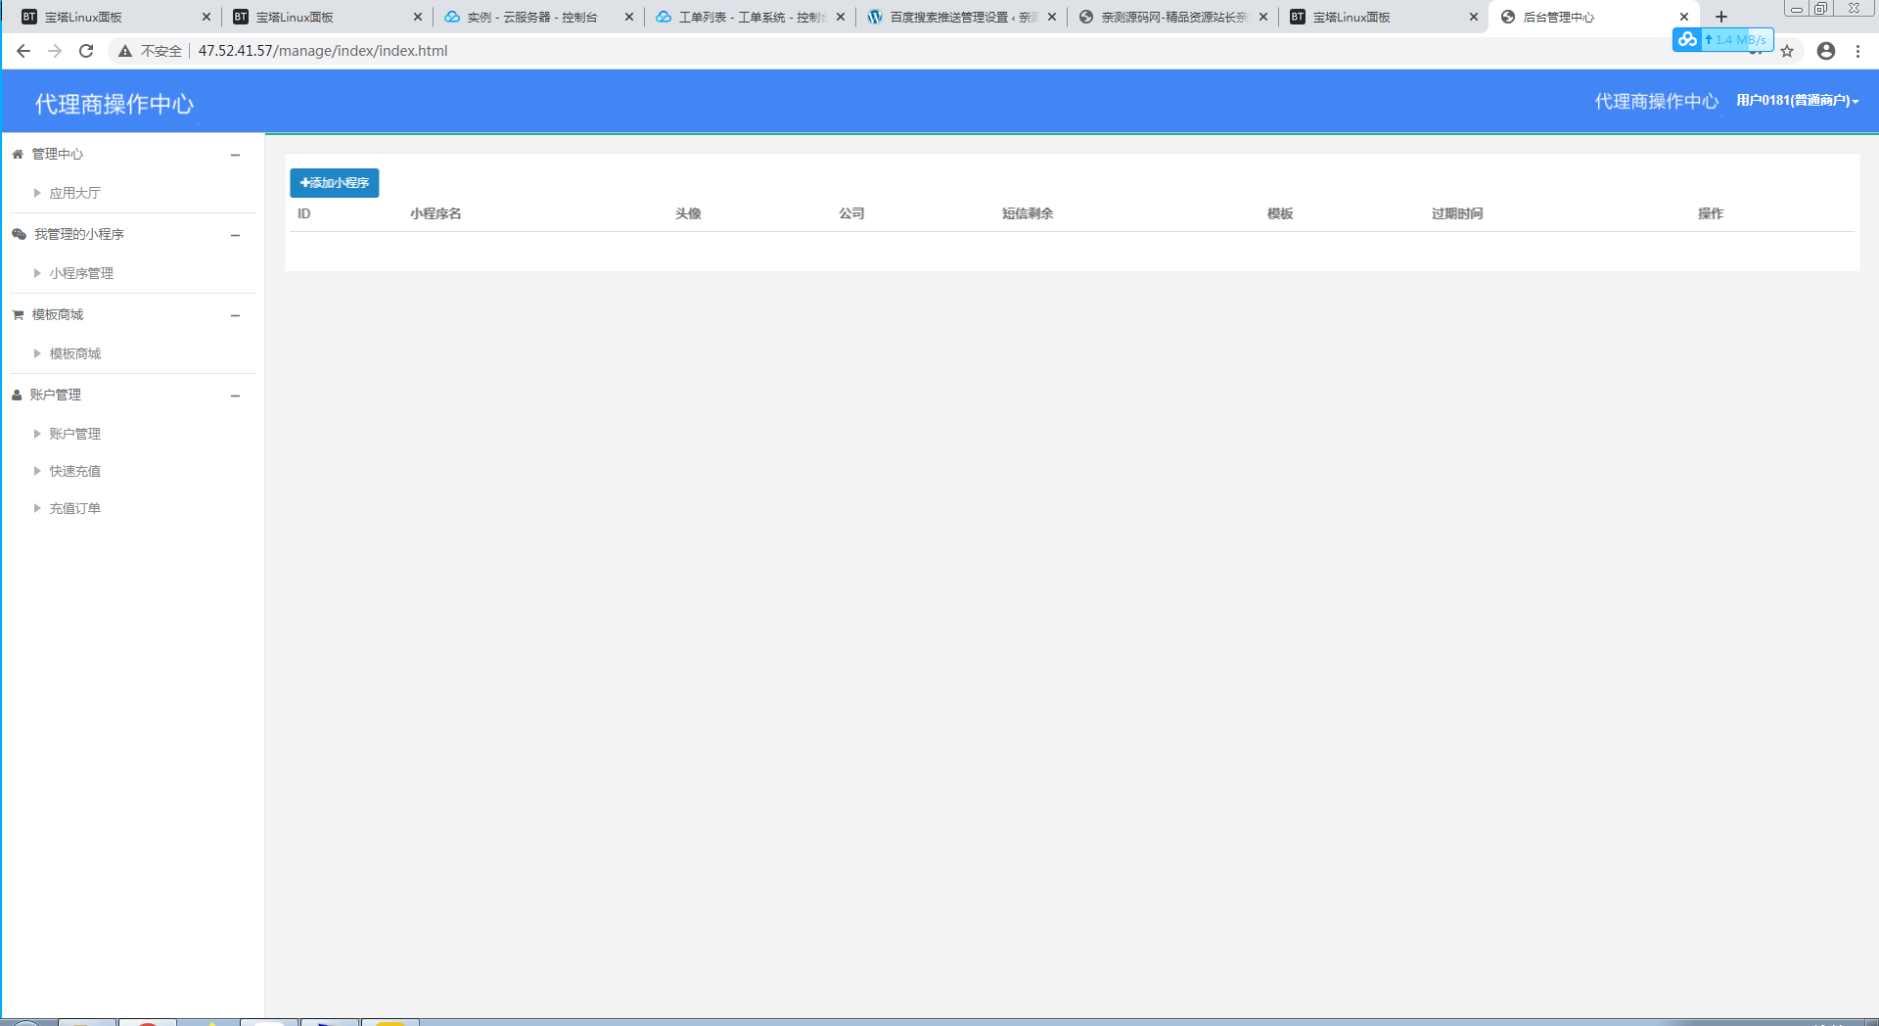Reload the page with the refresh icon
This screenshot has height=1026, width=1879.
(x=86, y=51)
